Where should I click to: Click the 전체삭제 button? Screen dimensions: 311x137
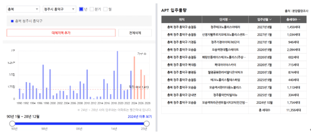coord(135,33)
